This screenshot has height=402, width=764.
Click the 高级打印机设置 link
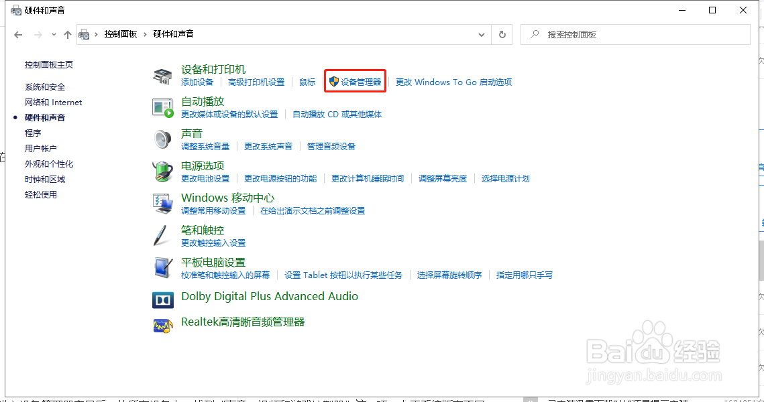pyautogui.click(x=256, y=82)
